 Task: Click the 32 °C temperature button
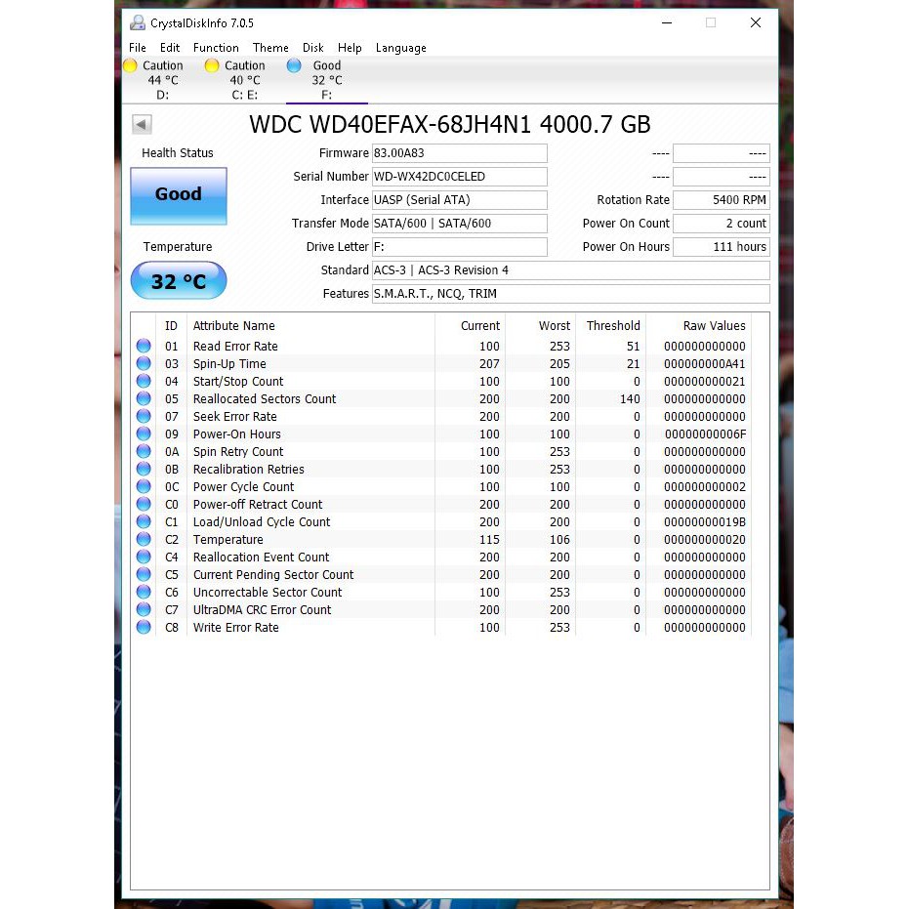coord(178,281)
